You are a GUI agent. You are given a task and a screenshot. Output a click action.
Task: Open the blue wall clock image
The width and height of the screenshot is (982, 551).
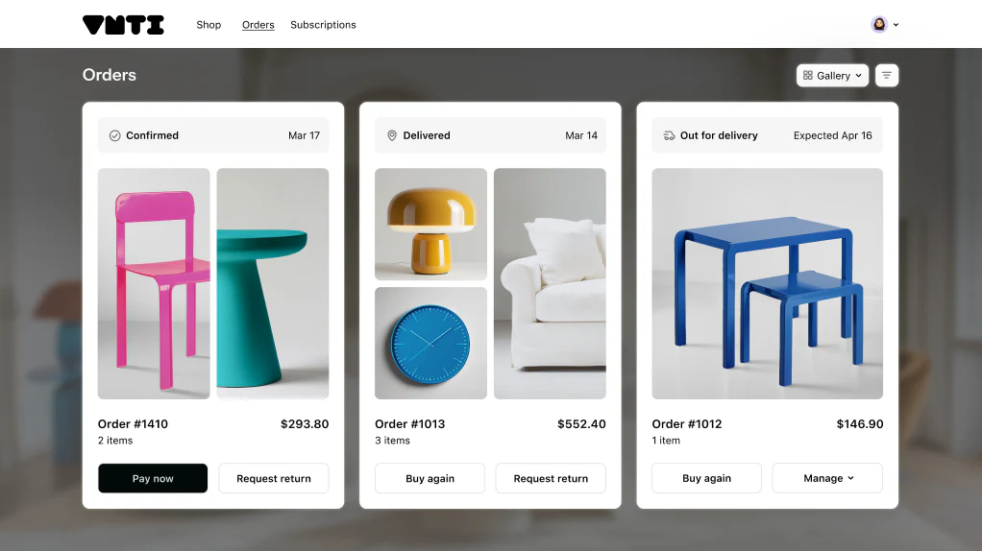(430, 344)
